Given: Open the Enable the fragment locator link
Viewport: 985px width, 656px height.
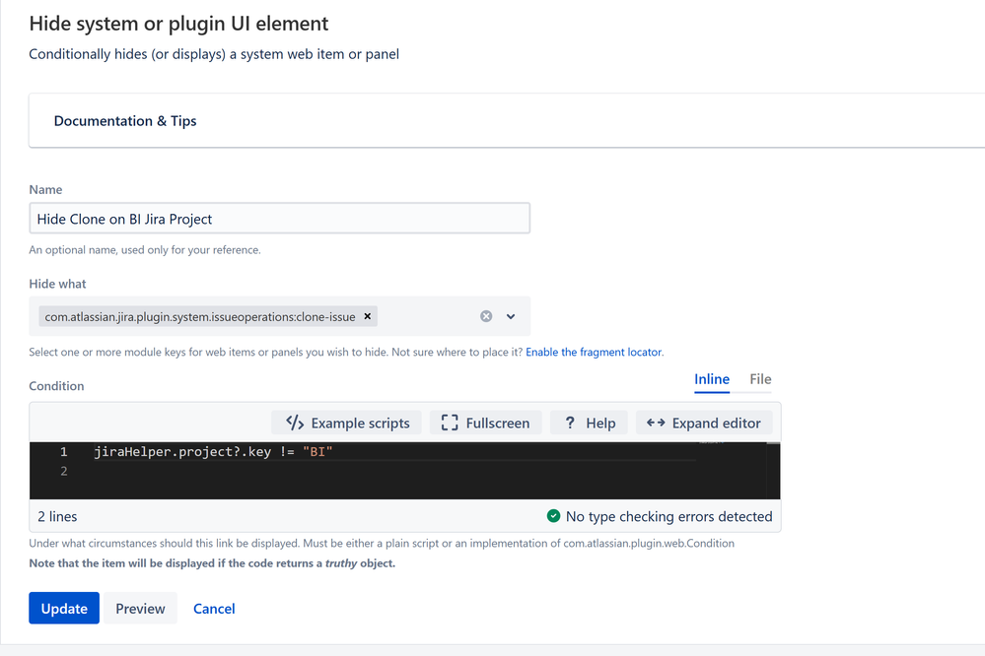Looking at the screenshot, I should coord(594,352).
